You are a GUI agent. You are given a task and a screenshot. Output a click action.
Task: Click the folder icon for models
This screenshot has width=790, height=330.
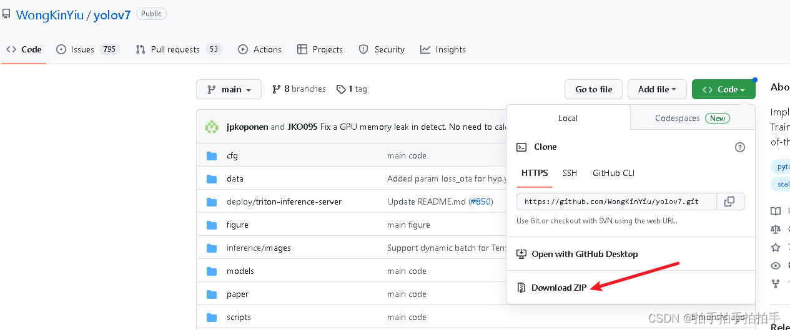212,271
